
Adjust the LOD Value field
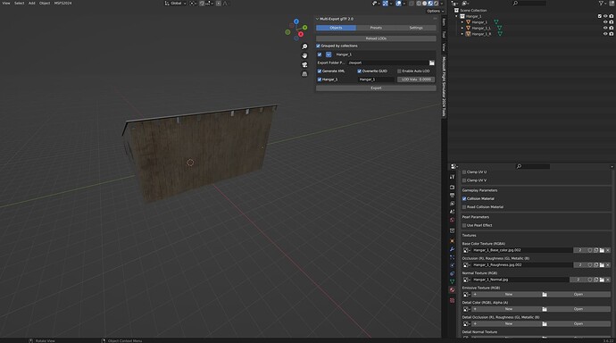416,79
